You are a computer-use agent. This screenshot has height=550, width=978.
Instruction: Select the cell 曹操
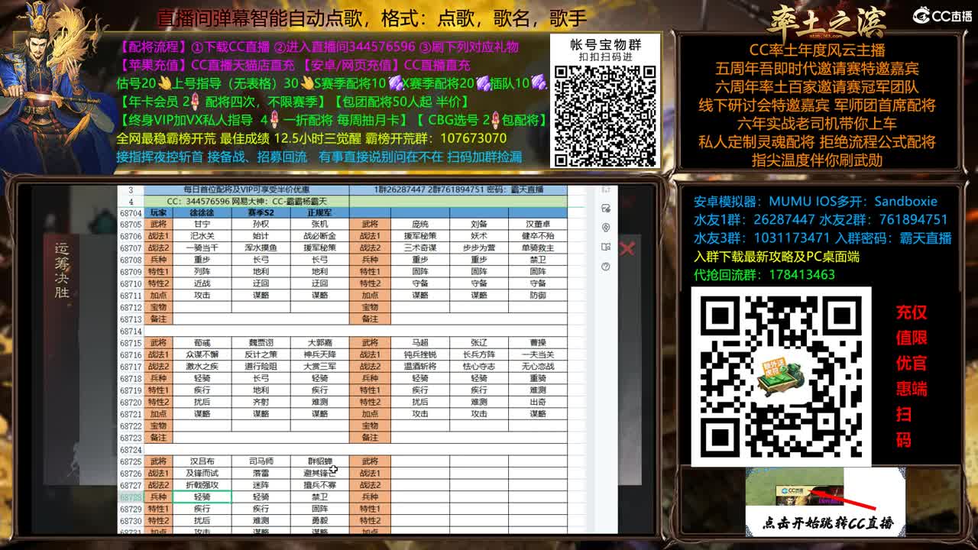(x=538, y=344)
